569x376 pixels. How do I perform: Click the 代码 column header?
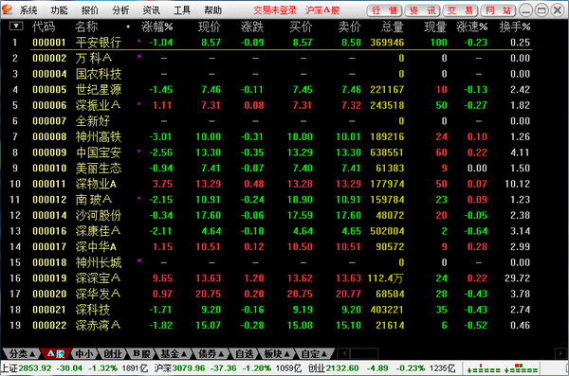point(44,27)
